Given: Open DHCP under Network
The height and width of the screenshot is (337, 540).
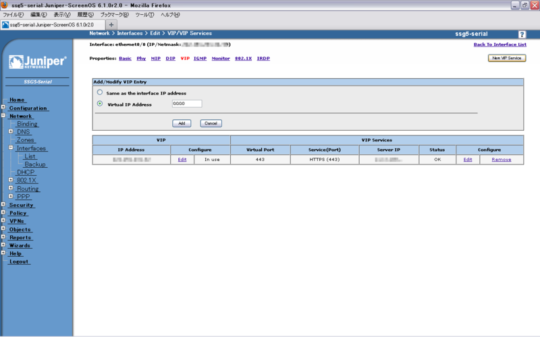Looking at the screenshot, I should [26, 173].
